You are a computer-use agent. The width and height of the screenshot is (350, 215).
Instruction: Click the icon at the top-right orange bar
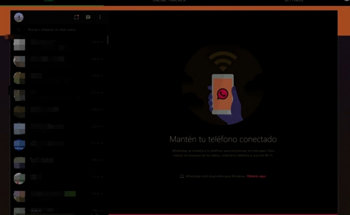tap(346, 1)
